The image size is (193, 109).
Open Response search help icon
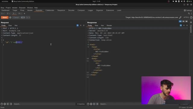[88, 104]
